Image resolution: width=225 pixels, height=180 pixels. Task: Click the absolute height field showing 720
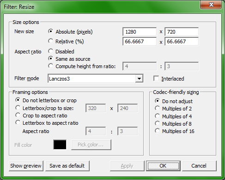(x=182, y=32)
